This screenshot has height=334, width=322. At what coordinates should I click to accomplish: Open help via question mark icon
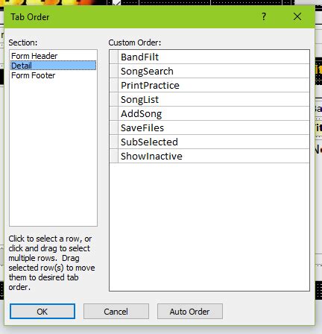[264, 16]
